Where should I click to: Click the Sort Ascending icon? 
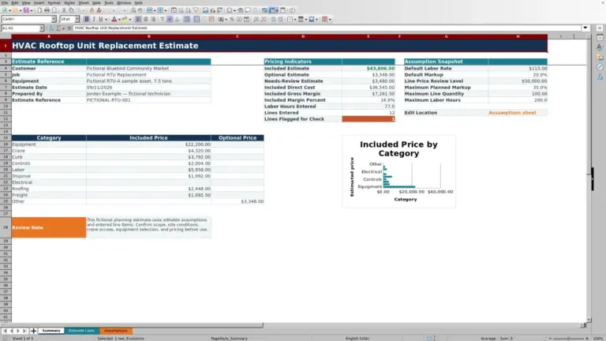point(181,10)
